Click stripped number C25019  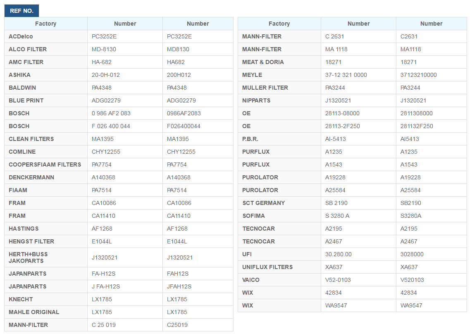pos(177,325)
